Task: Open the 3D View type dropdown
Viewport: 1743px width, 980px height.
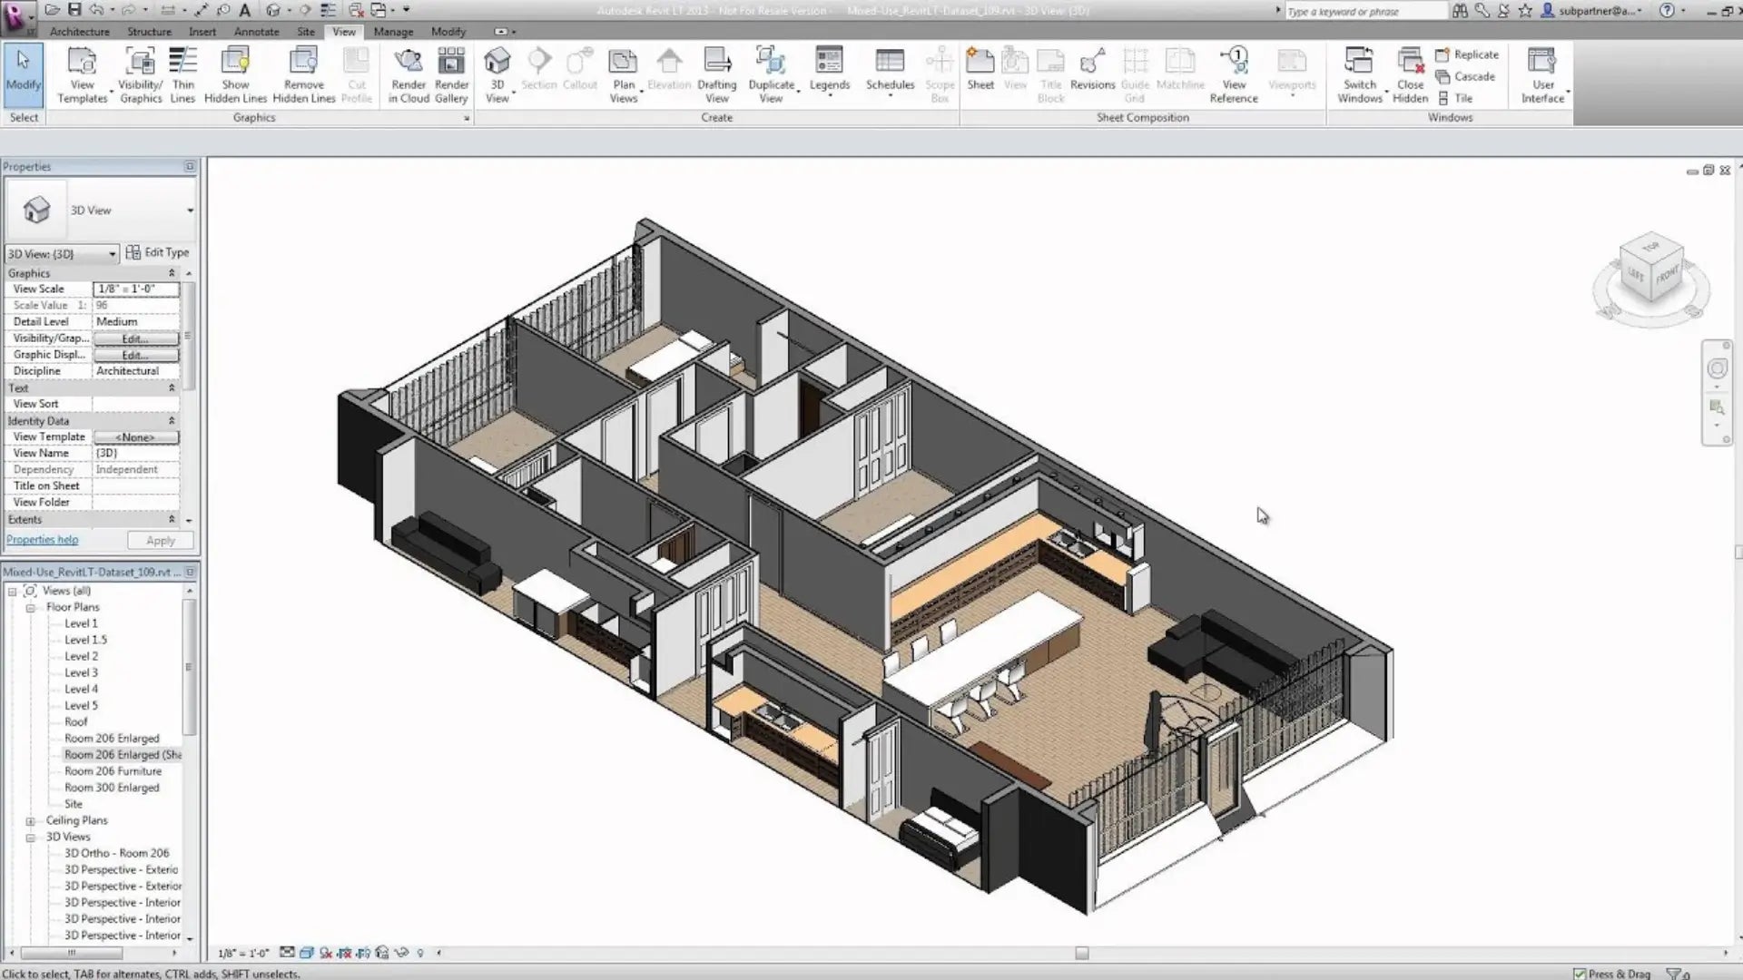Action: click(190, 211)
